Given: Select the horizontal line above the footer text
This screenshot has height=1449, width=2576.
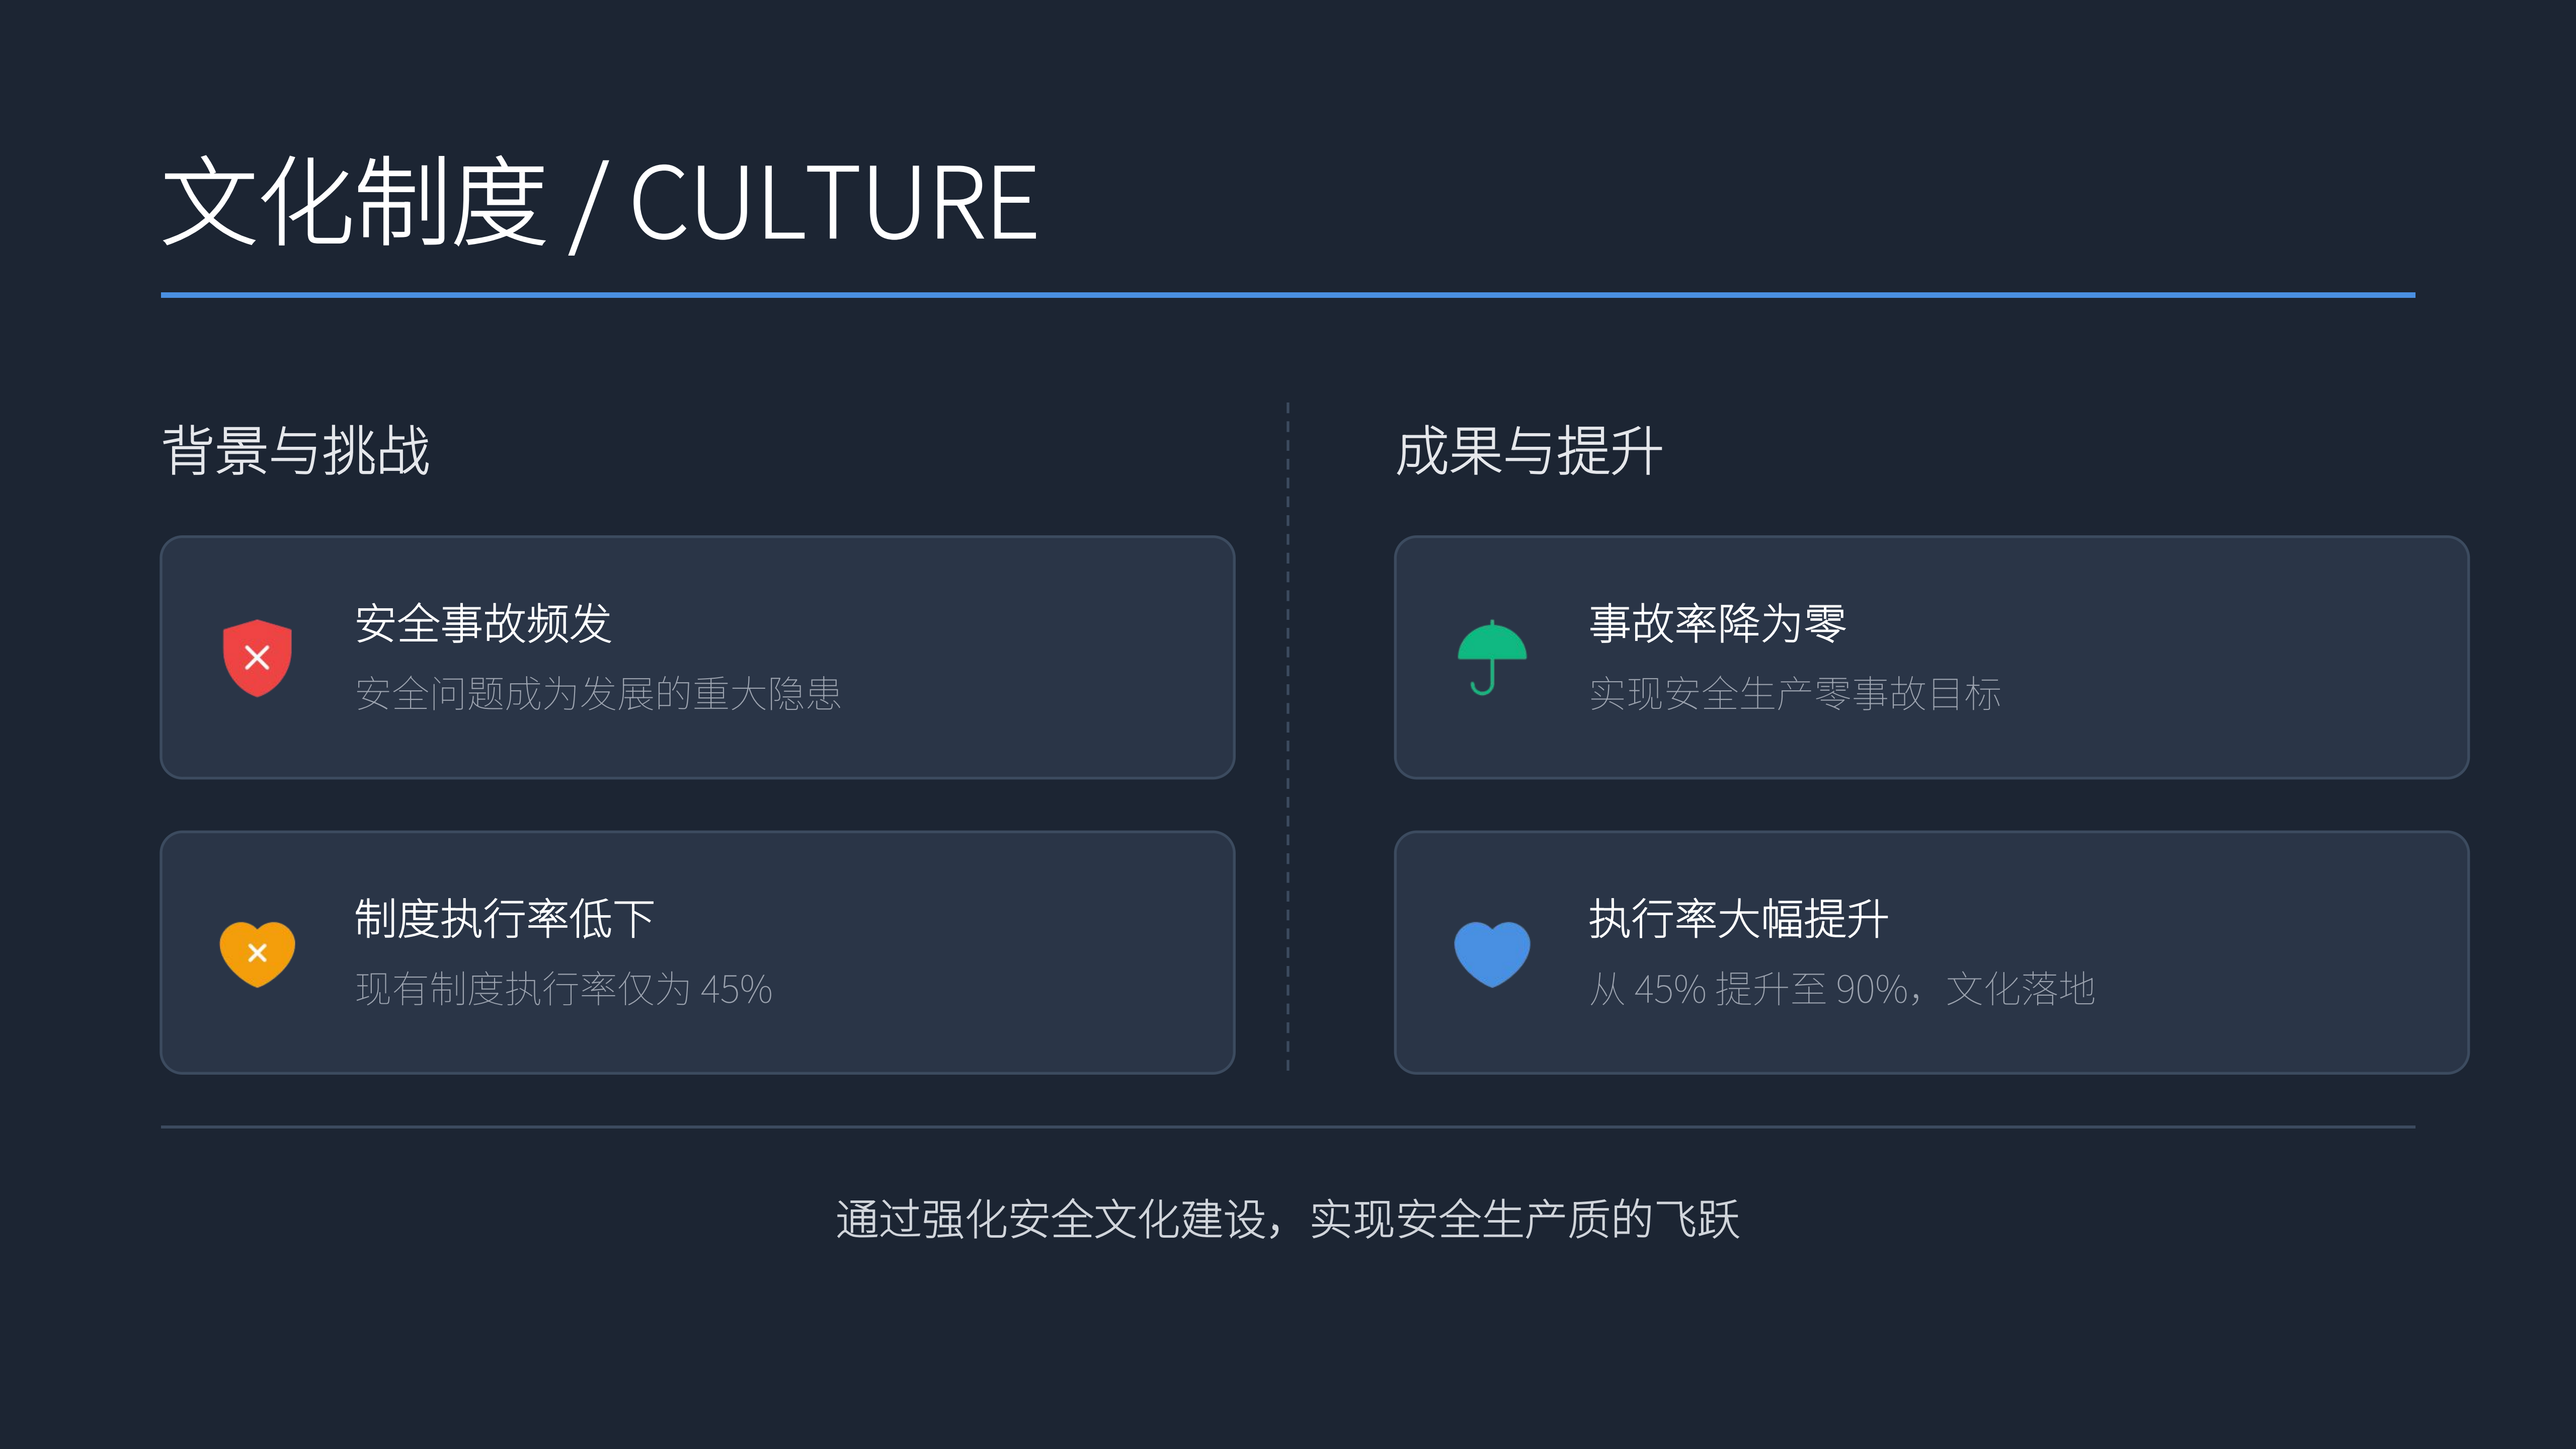Looking at the screenshot, I should point(1287,1127).
